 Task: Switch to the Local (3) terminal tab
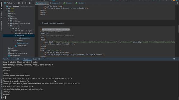click(36, 59)
